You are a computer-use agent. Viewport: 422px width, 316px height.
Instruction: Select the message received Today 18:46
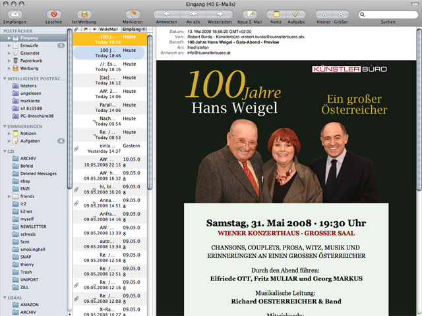(x=110, y=53)
